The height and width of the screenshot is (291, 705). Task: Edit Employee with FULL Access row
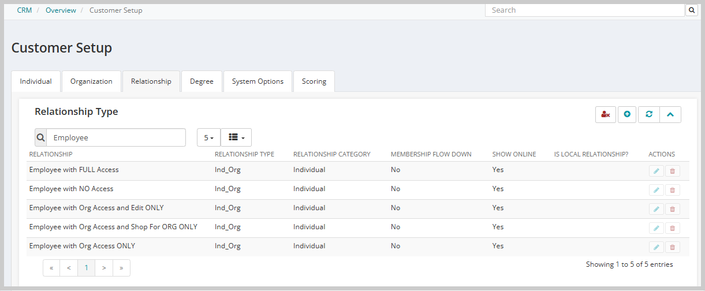point(656,171)
